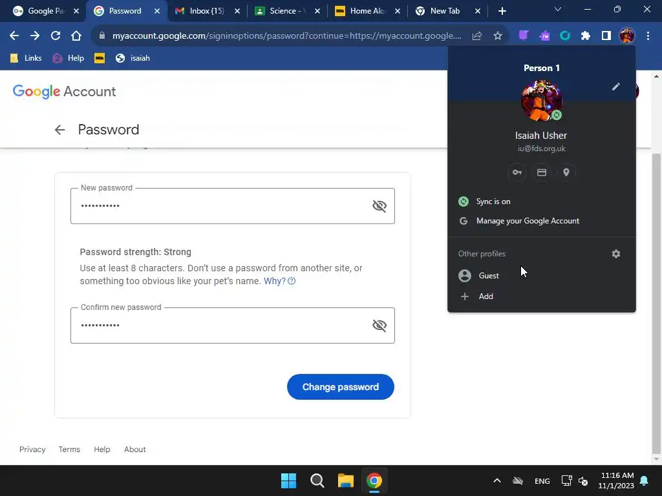Screen dimensions: 662x496
Task: Open the Guest profile
Action: [542, 275]
